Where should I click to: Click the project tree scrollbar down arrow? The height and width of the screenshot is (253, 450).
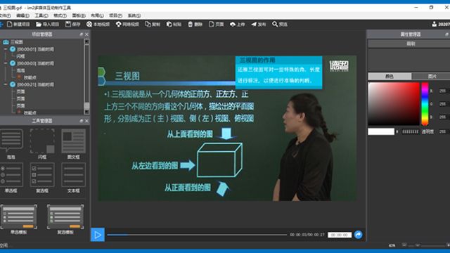86,112
